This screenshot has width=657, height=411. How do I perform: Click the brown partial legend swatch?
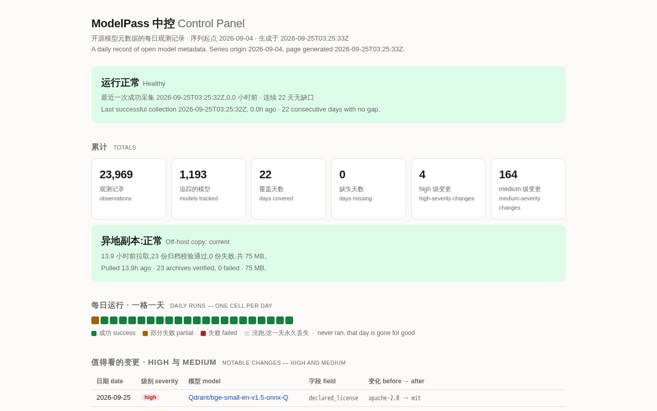pyautogui.click(x=145, y=333)
